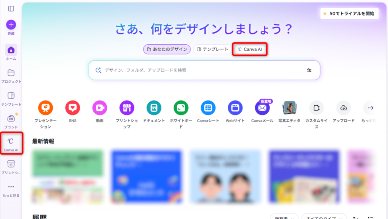Click the purple Create plus button
Screen dimensions: 388x219
(x=11, y=25)
